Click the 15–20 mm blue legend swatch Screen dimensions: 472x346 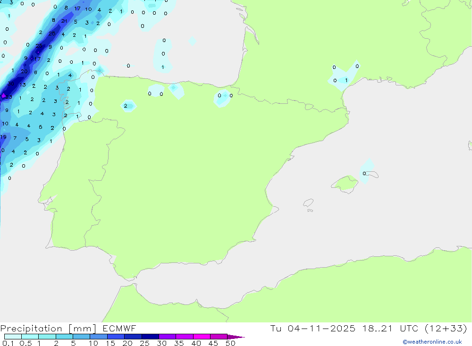(116, 337)
